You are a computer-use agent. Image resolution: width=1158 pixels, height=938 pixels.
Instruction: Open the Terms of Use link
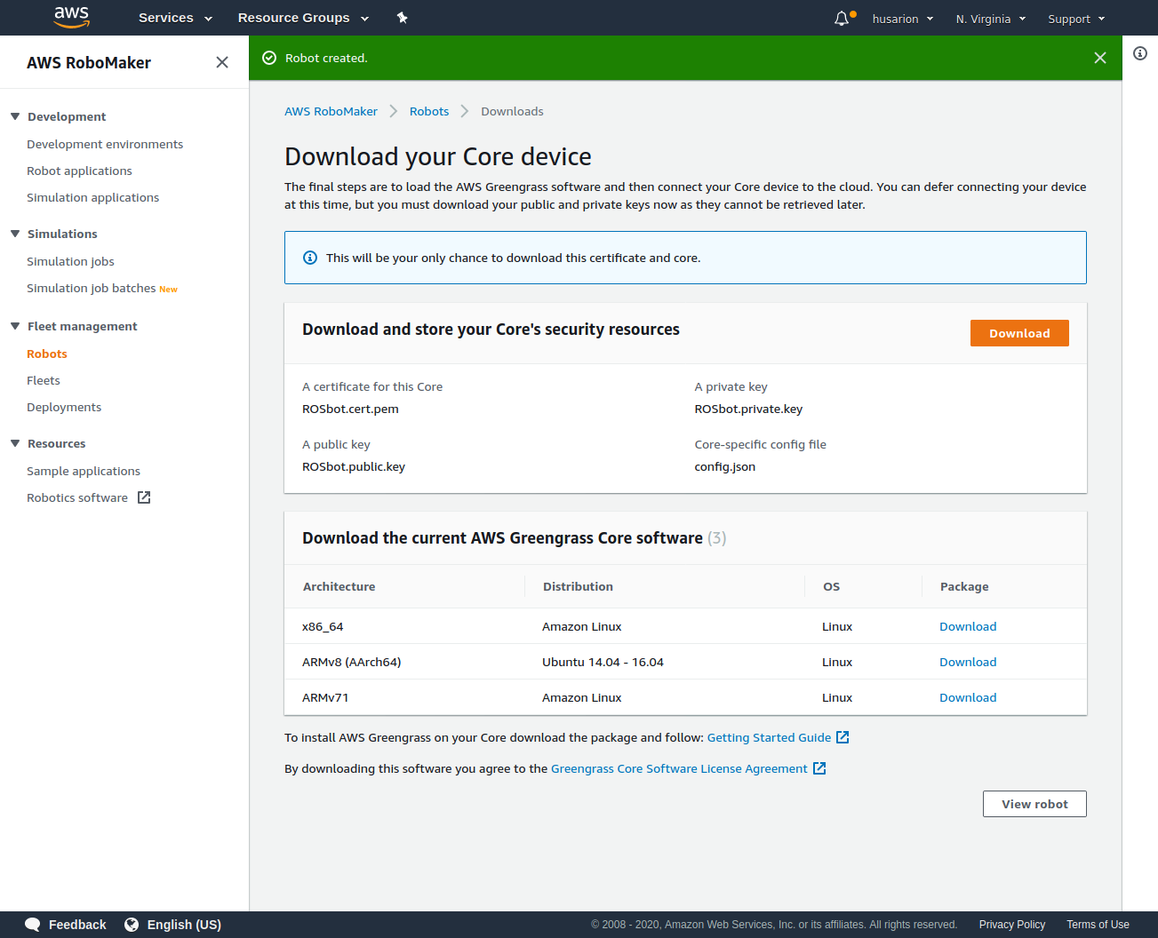[x=1098, y=925]
